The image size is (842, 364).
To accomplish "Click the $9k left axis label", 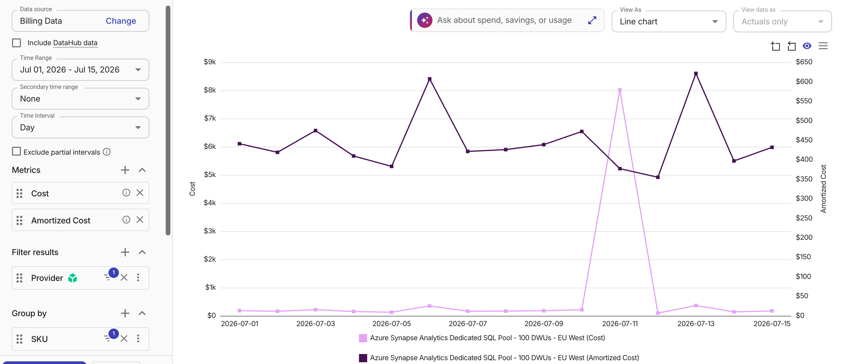I will (210, 62).
